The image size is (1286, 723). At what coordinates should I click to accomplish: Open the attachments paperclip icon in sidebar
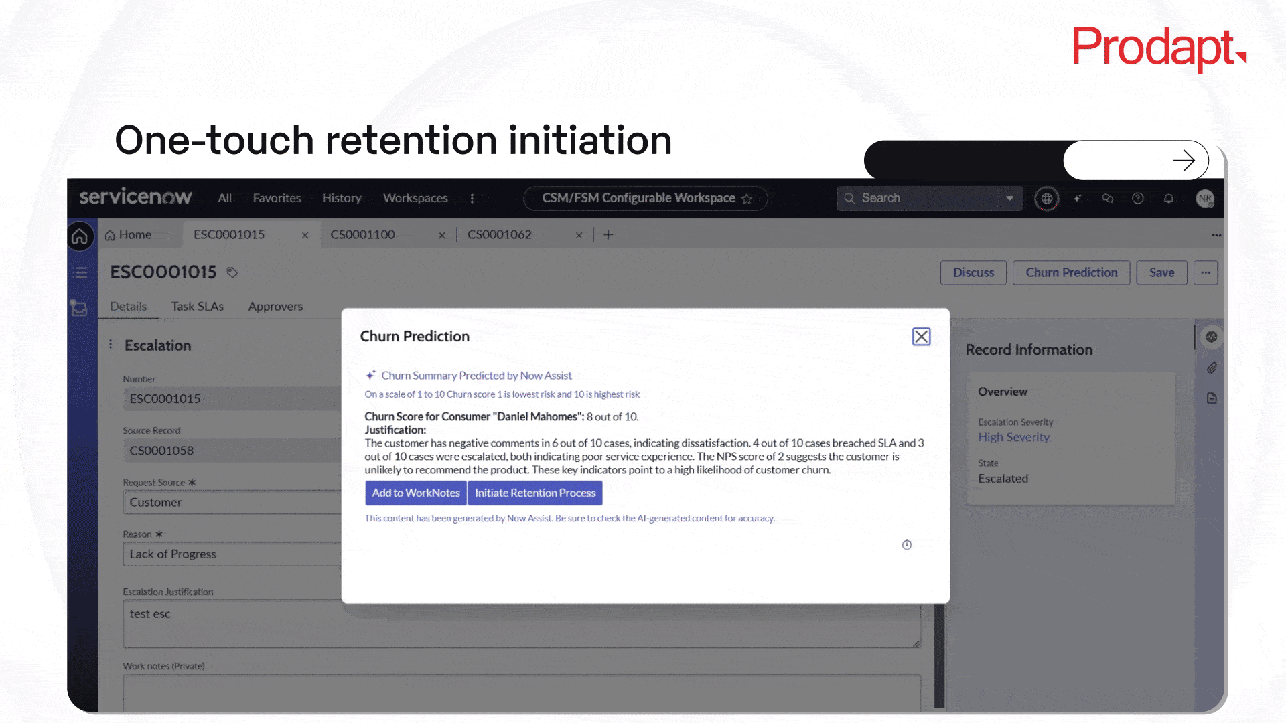[1212, 368]
